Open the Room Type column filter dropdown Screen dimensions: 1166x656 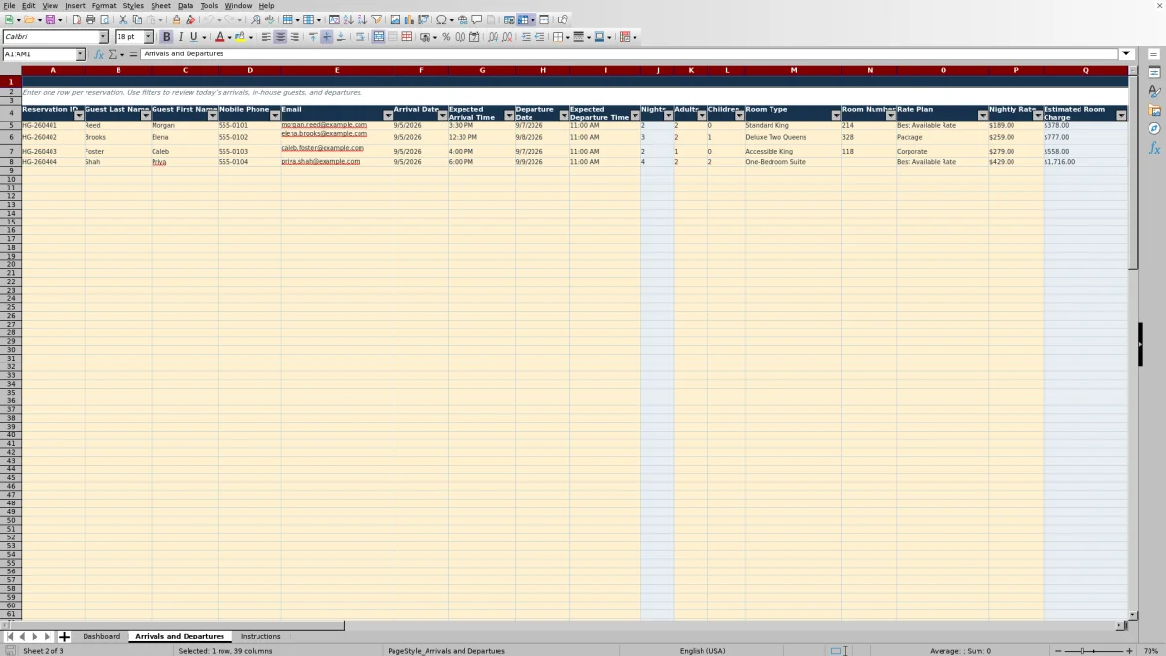coord(836,115)
